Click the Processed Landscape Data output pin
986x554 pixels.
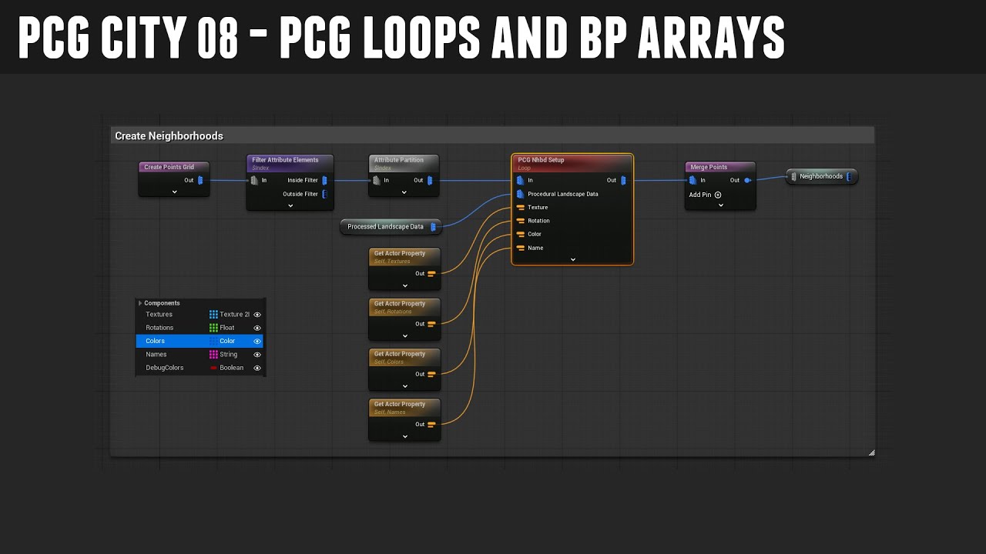click(433, 226)
